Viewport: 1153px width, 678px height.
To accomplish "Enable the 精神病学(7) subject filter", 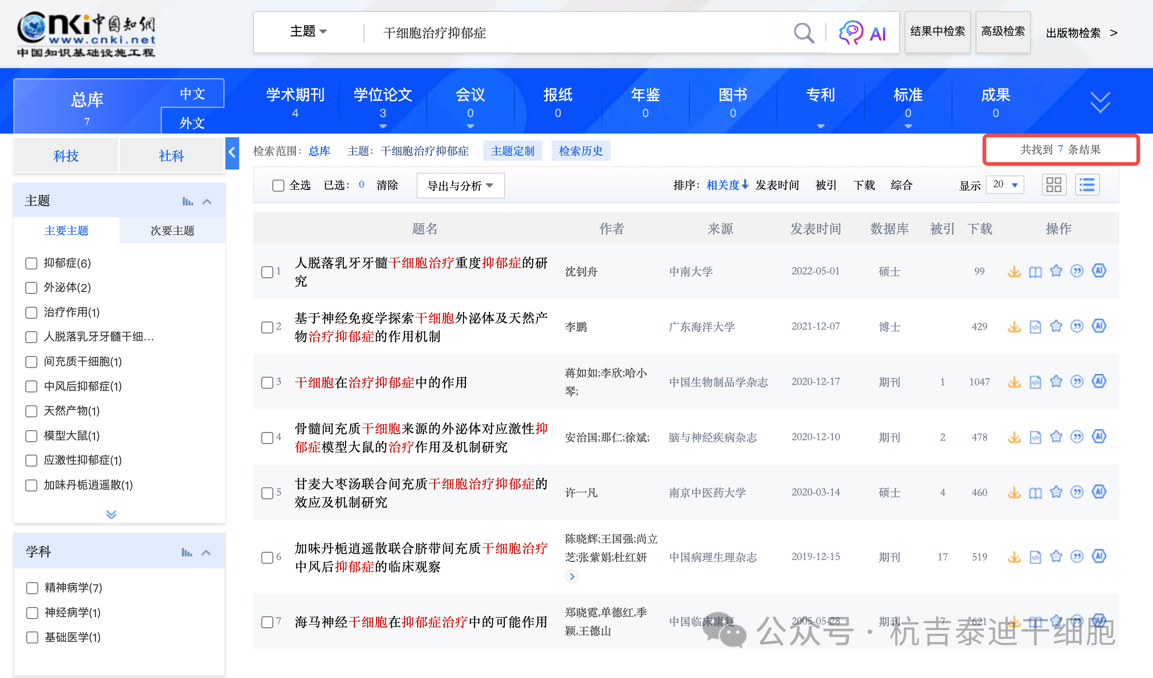I will coord(31,588).
